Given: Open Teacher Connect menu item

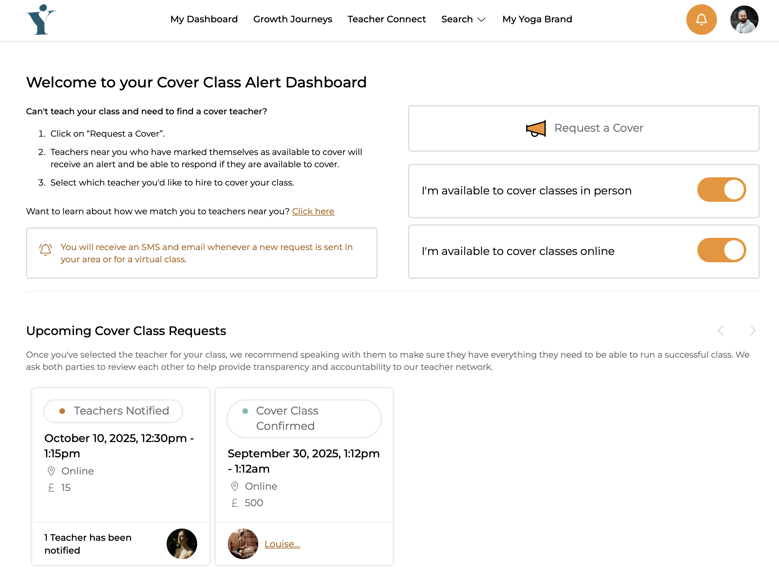Looking at the screenshot, I should click(386, 19).
